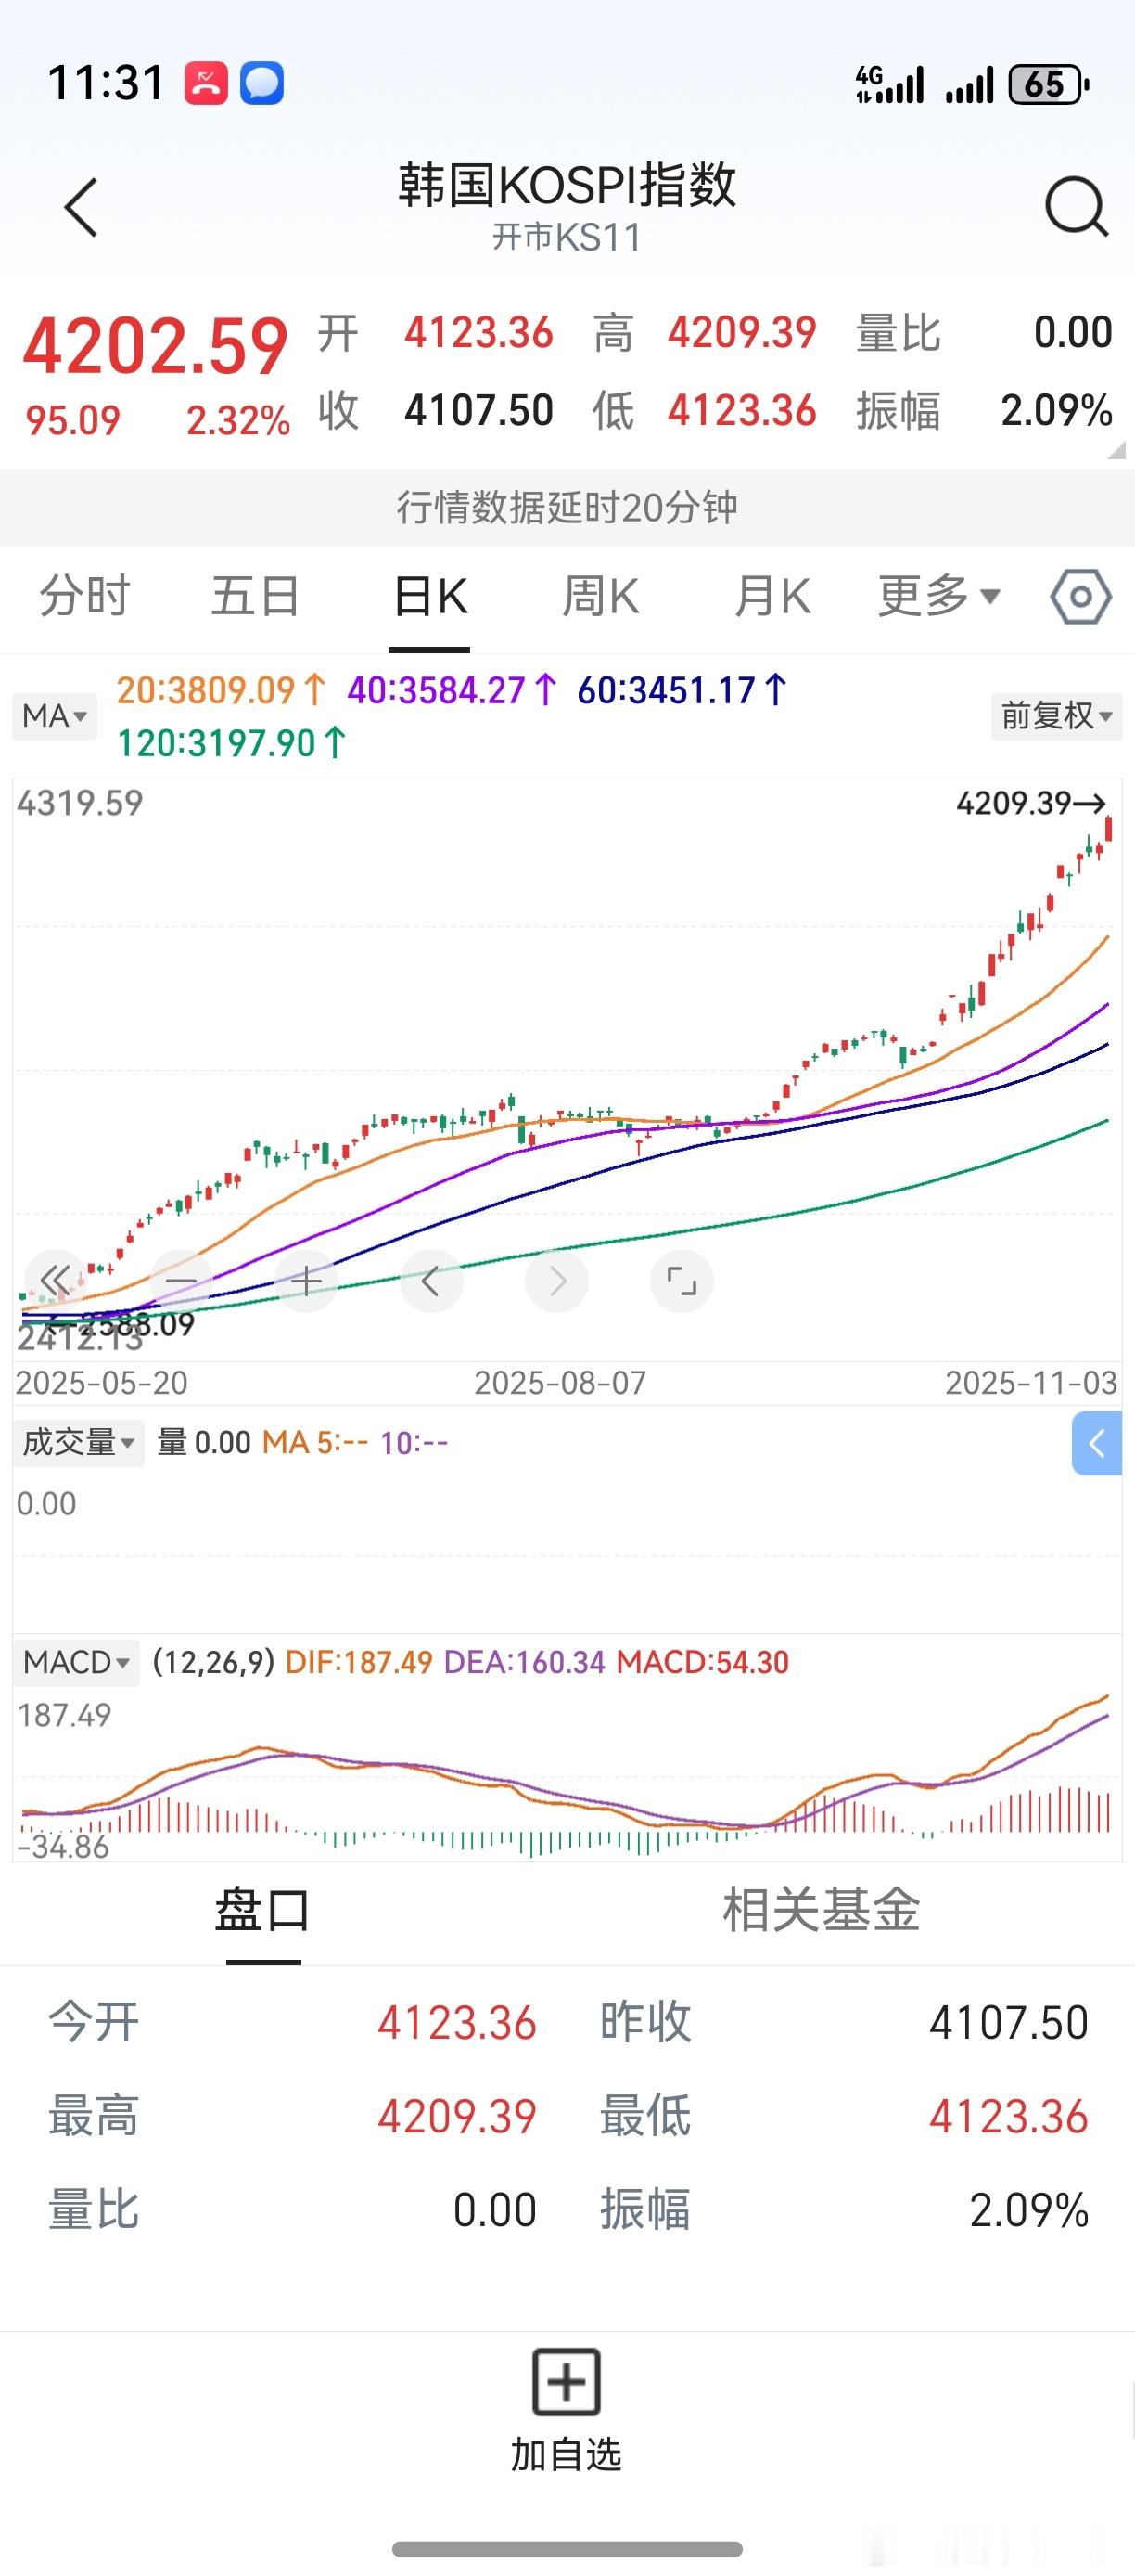Tap the date label 2025-08-07
Viewport: 1135px width, 2576px height.
pos(559,1383)
